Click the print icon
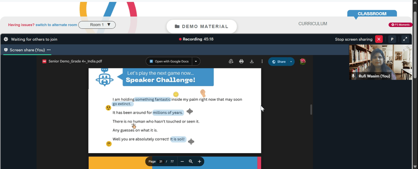418x169 pixels. pos(242,61)
